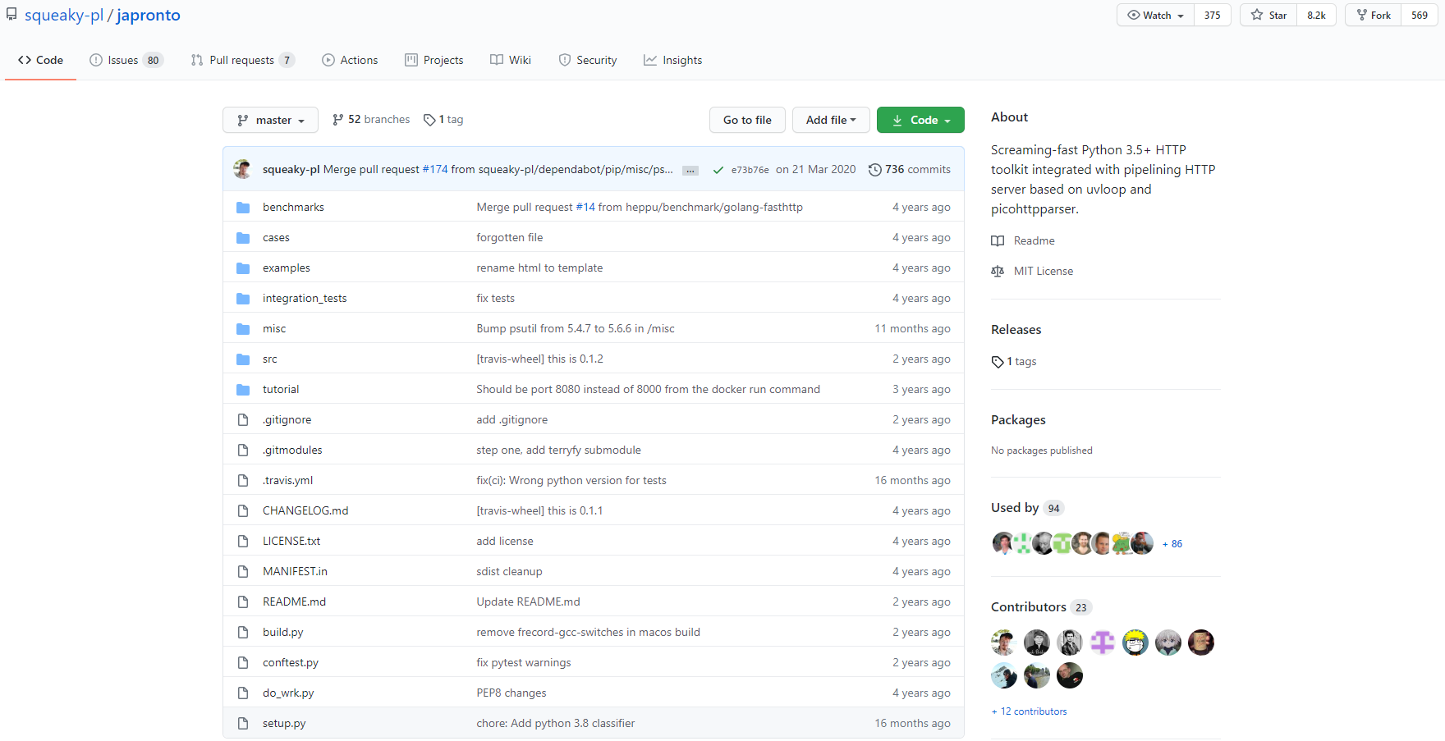Open the green Code dropdown
This screenshot has width=1445, height=741.
click(920, 120)
